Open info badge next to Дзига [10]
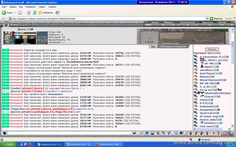Image resolution: width=236 pixels, height=147 pixels. (32, 29)
